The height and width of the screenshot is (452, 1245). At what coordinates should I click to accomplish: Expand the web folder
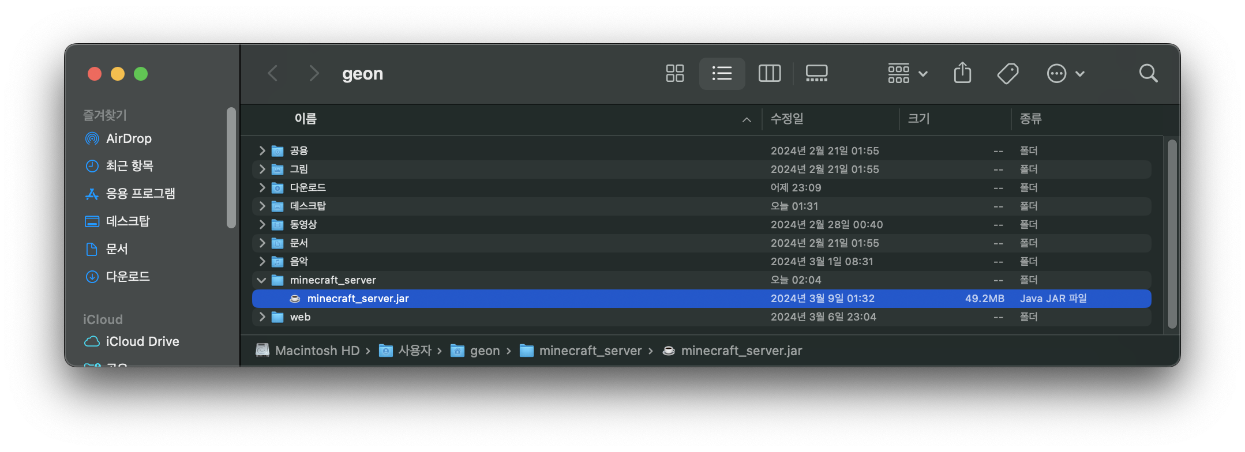click(x=262, y=317)
